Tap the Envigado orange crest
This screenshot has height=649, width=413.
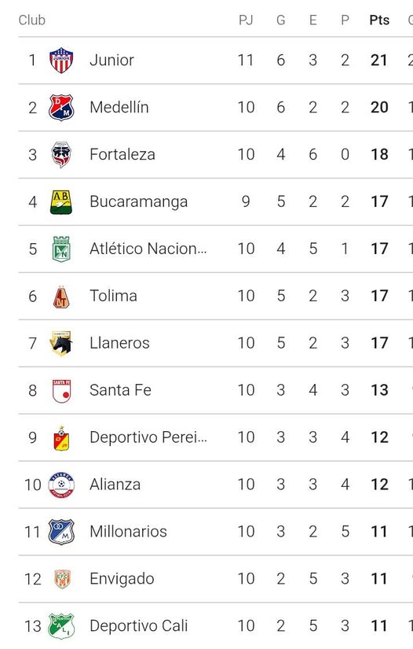[62, 579]
